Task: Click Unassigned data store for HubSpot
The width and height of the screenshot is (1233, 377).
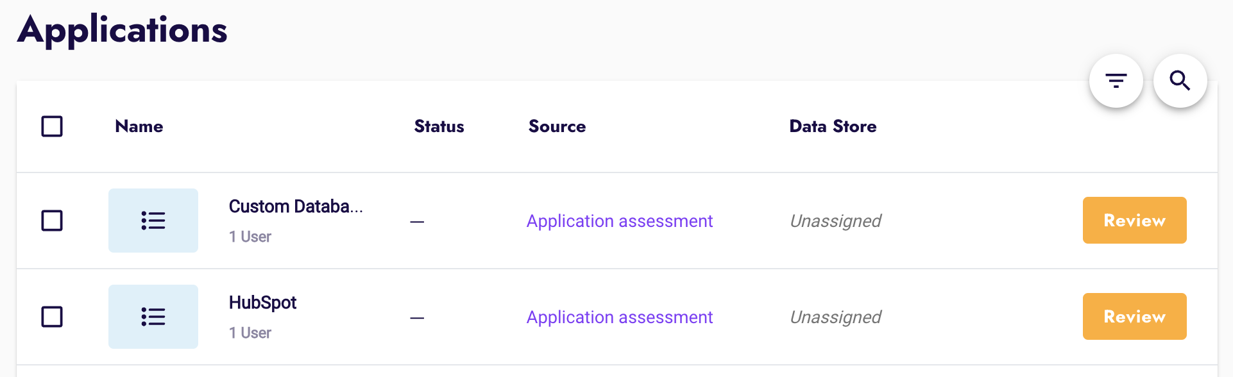Action: click(835, 317)
